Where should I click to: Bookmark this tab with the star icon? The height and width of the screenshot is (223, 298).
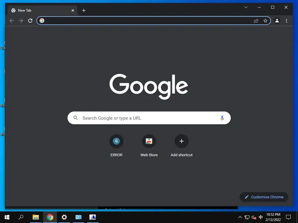click(265, 21)
